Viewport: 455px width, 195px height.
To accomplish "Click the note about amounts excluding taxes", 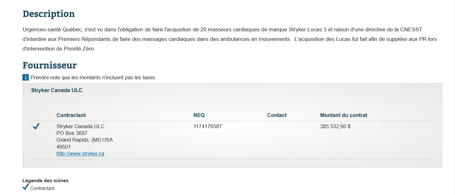I will click(x=93, y=78).
